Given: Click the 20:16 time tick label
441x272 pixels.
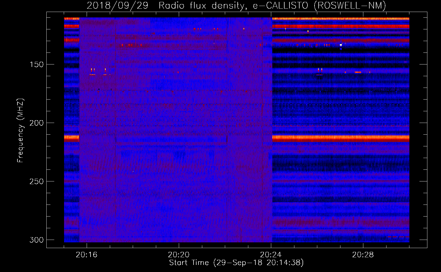Looking at the screenshot, I should pyautogui.click(x=87, y=255).
